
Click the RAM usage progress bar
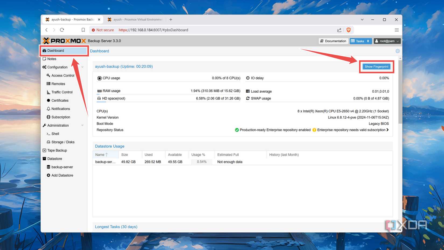point(168,94)
